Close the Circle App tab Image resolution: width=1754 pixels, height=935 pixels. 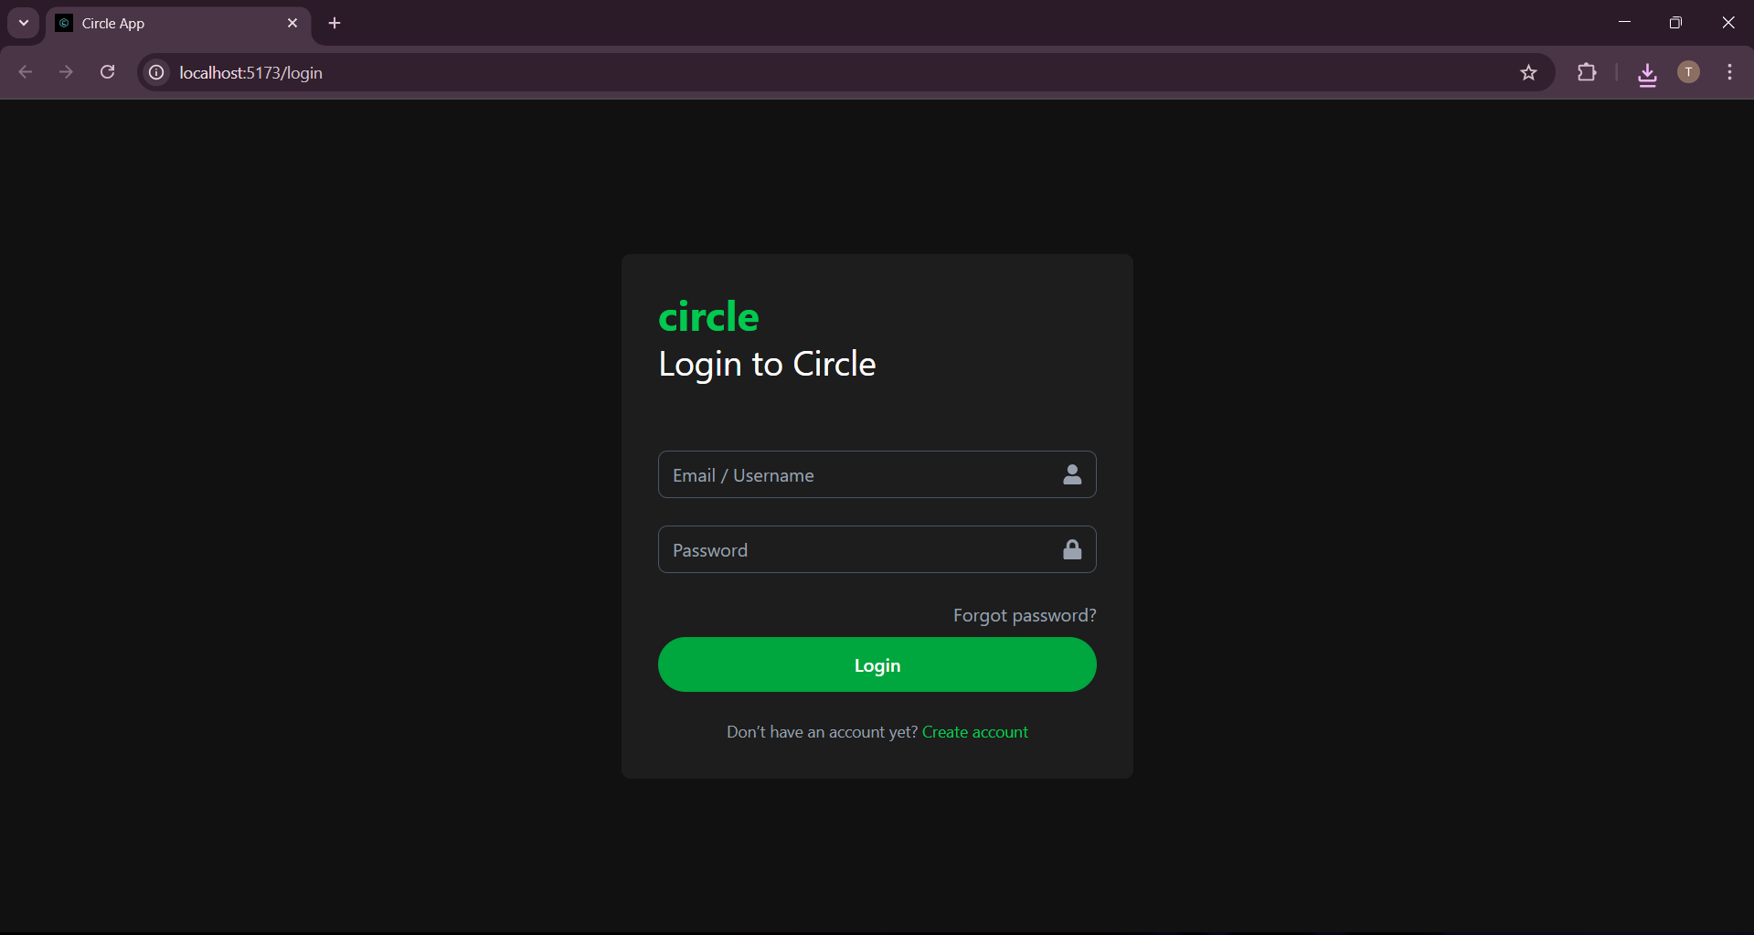tap(292, 23)
